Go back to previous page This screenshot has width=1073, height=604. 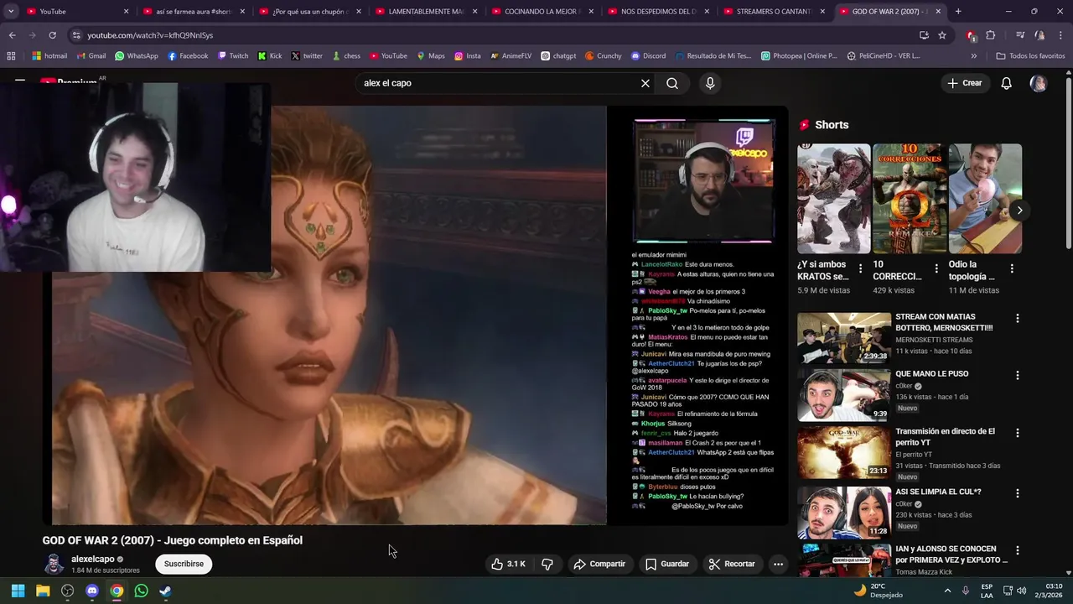point(12,35)
